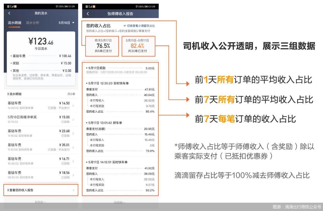Open the 5月18日高峰冲单奖 ¥15.00 record
This screenshot has height=211, width=323.
pos(41,119)
